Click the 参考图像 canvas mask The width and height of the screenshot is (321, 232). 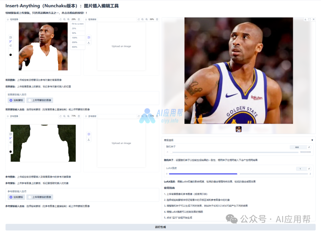tap(43, 143)
